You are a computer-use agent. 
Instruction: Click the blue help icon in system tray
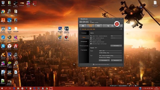140,88
